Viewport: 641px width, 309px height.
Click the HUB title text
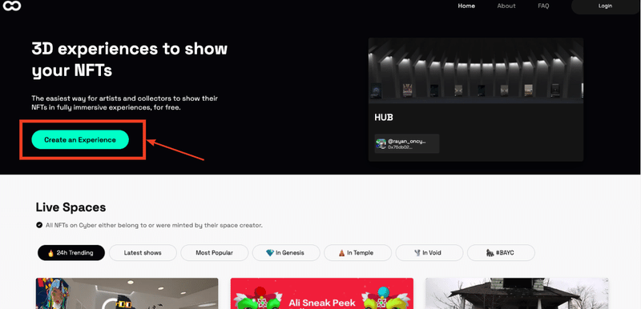point(384,117)
